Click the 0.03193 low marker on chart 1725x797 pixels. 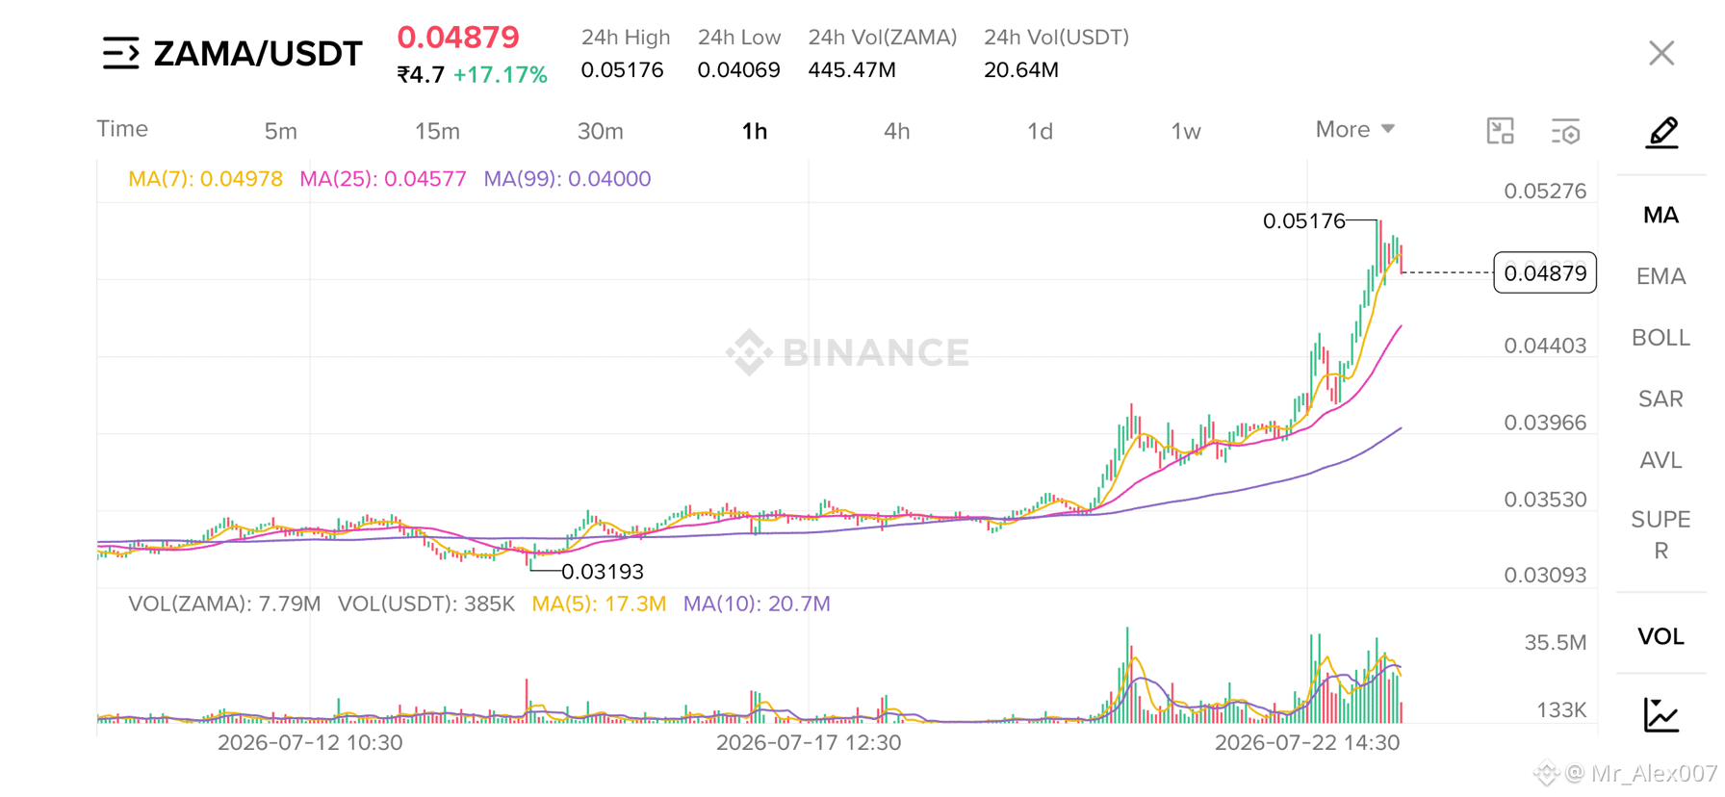(x=603, y=572)
